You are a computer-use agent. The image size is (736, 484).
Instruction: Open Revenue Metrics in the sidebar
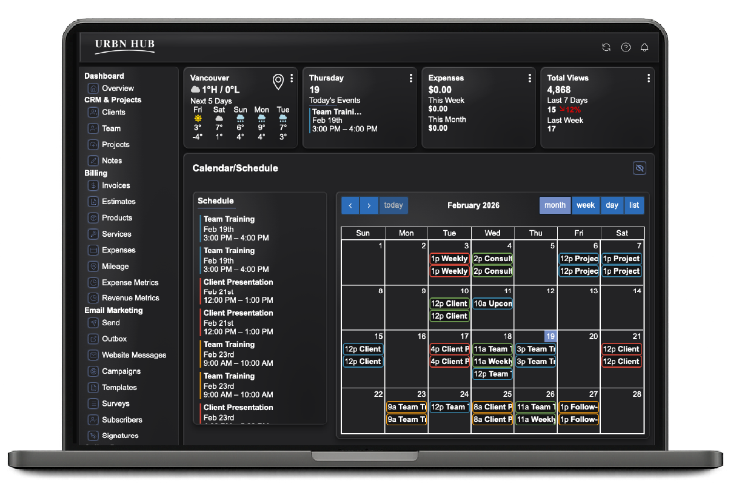coord(130,298)
